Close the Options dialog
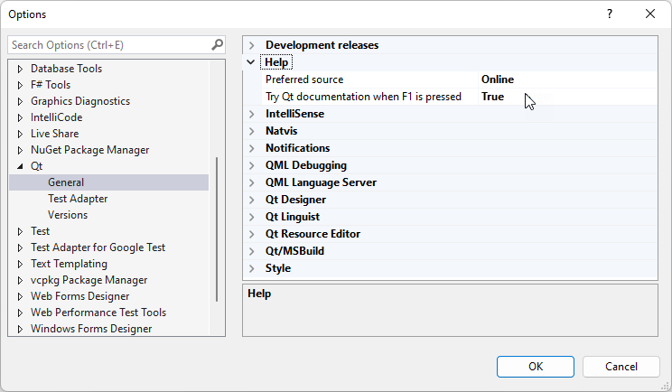The image size is (672, 392). click(x=650, y=14)
